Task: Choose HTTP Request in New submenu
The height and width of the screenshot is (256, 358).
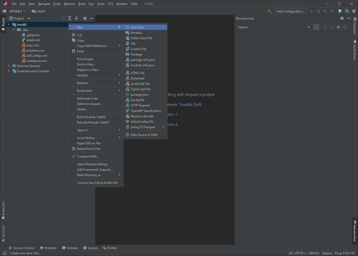Action: tap(145, 105)
